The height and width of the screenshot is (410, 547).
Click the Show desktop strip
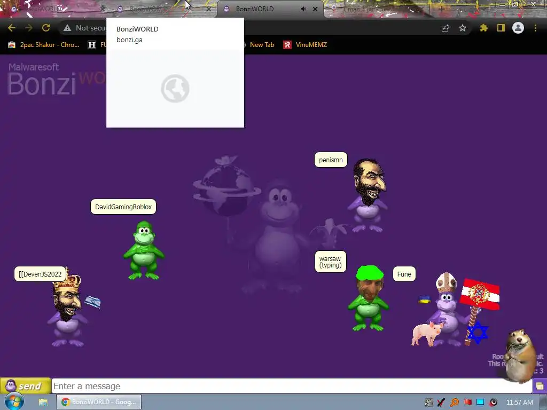point(543,403)
